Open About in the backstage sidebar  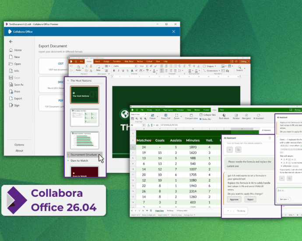pos(19,151)
